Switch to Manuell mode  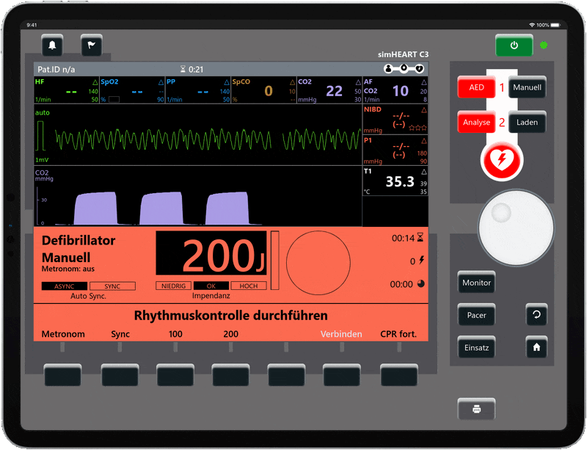click(527, 87)
